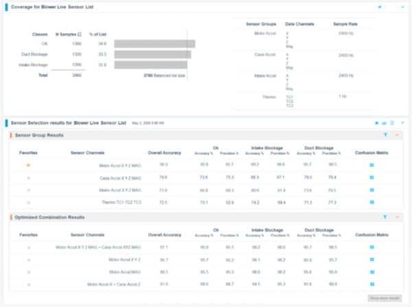Click the Overall Accuracy header in Sensor Group Results
This screenshot has height=307, width=412.
(x=163, y=152)
